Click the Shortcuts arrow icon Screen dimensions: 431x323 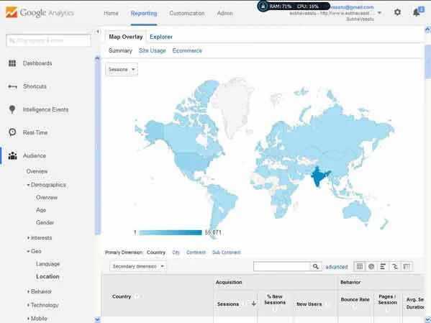(12, 86)
